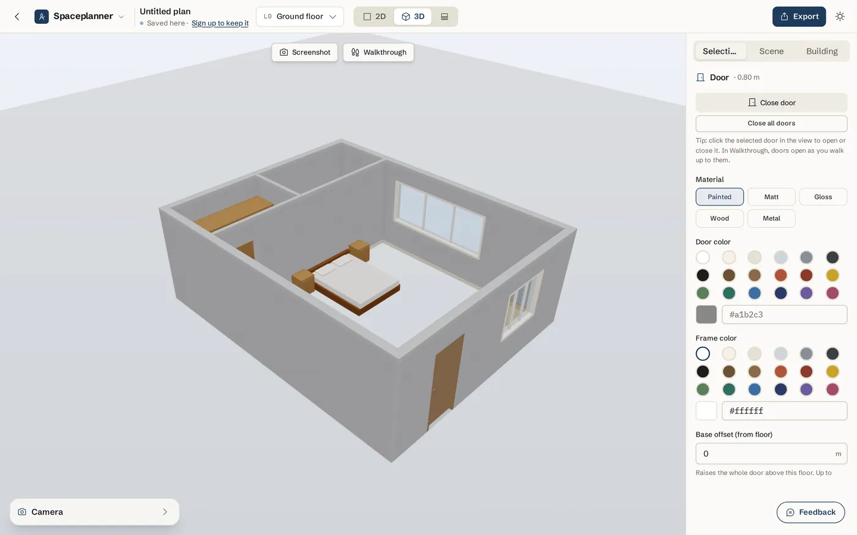Toggle light/dark theme sun icon
This screenshot has height=535, width=857.
click(840, 17)
